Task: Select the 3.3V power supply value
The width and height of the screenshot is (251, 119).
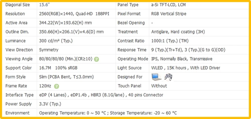Action: tap(50, 104)
